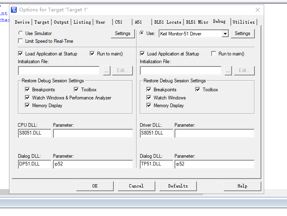Toggle simulator Load Application at Startup
The width and height of the screenshot is (287, 216).
click(x=20, y=54)
